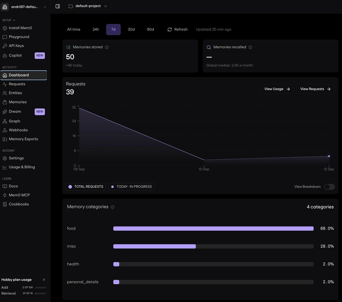Open the external link arrow on Hobby plan usage
342x302 pixels.
pos(44,280)
